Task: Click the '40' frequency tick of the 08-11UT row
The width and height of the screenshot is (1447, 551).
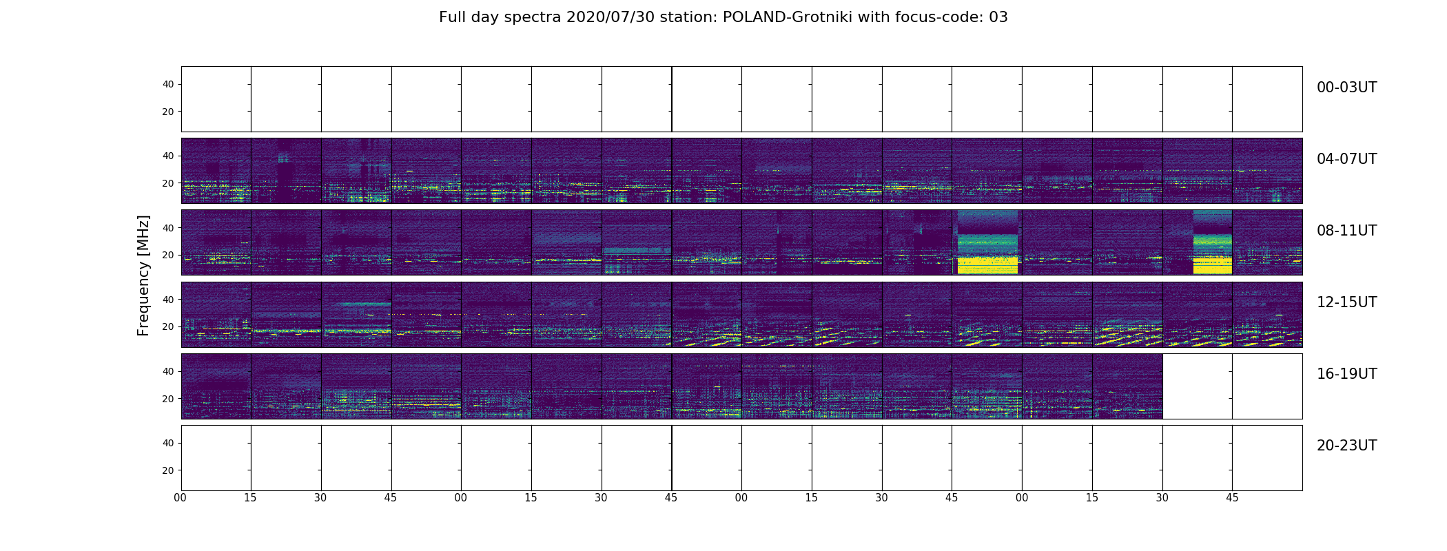Action: 168,228
